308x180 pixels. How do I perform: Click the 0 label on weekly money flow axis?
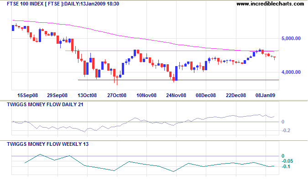(x=283, y=156)
